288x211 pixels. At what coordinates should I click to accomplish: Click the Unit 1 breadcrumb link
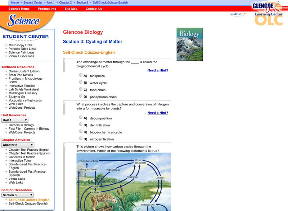(51, 3)
